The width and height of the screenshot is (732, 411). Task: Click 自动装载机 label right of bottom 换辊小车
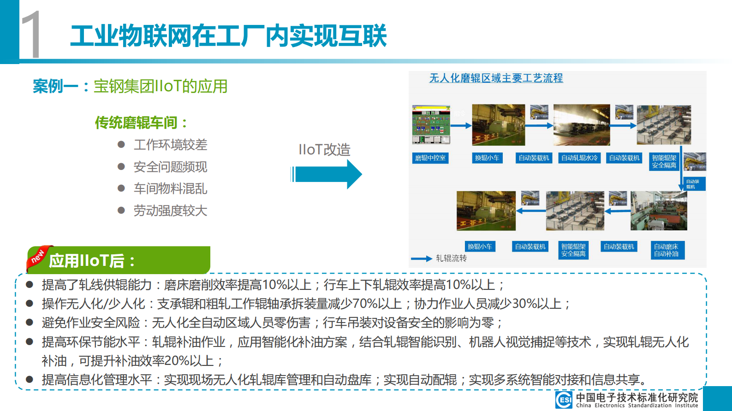coord(530,247)
